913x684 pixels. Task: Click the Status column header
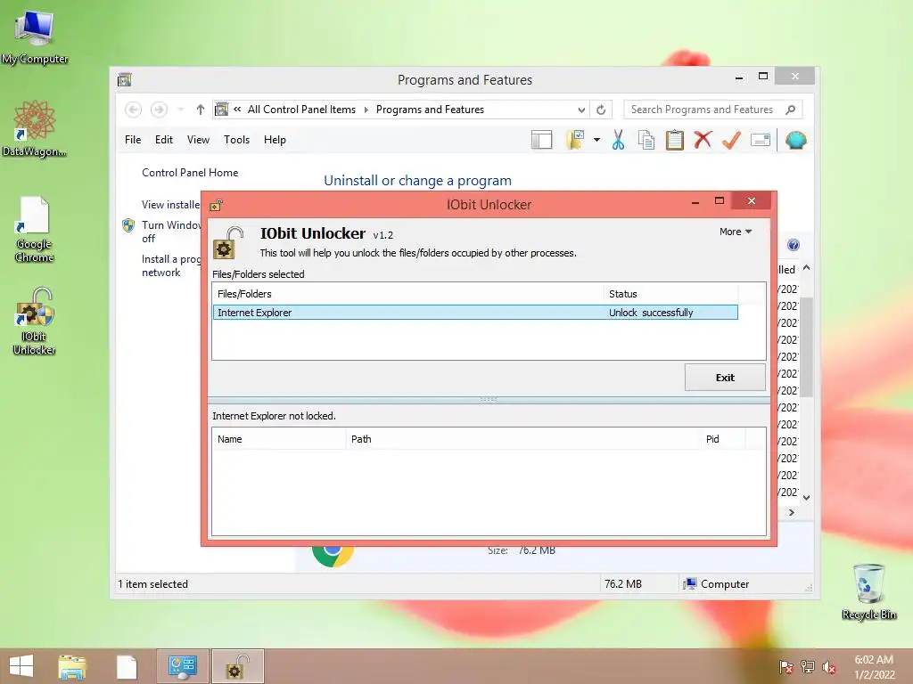point(670,294)
